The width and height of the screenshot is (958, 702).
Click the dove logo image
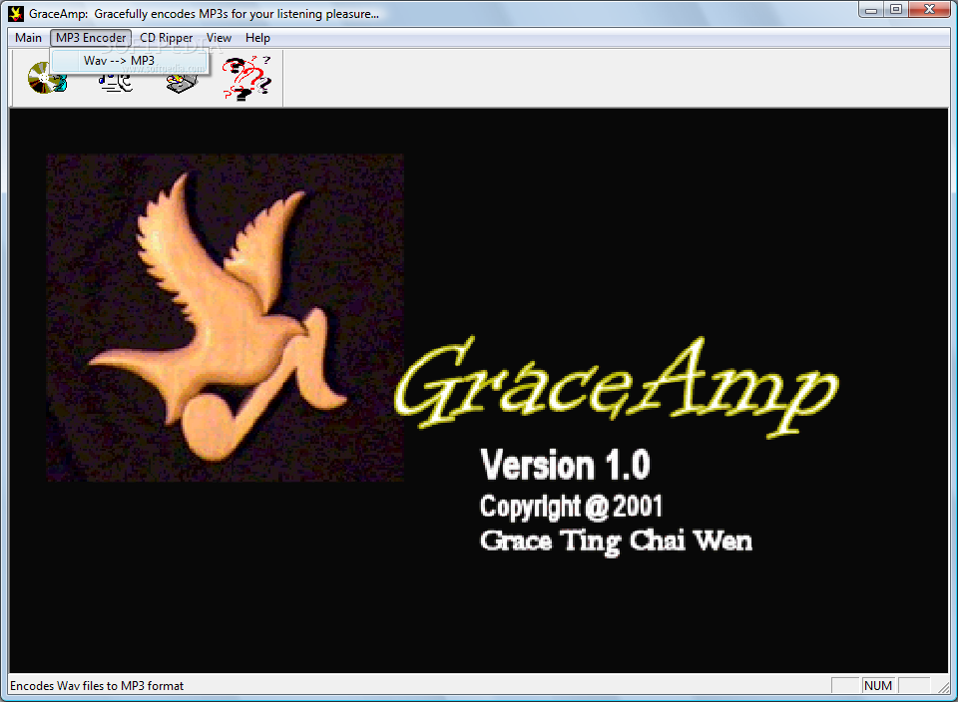click(x=225, y=317)
